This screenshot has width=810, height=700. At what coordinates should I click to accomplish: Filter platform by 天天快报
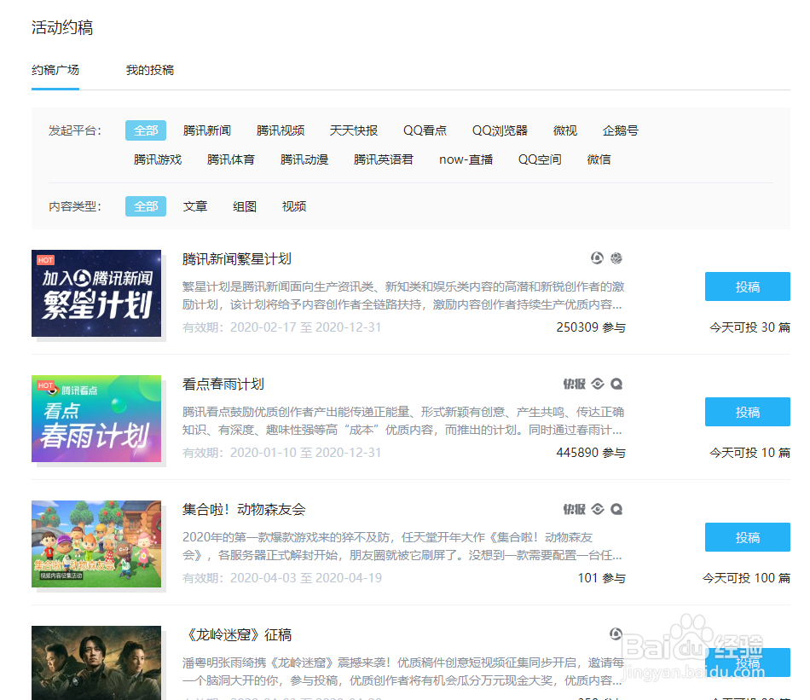354,130
